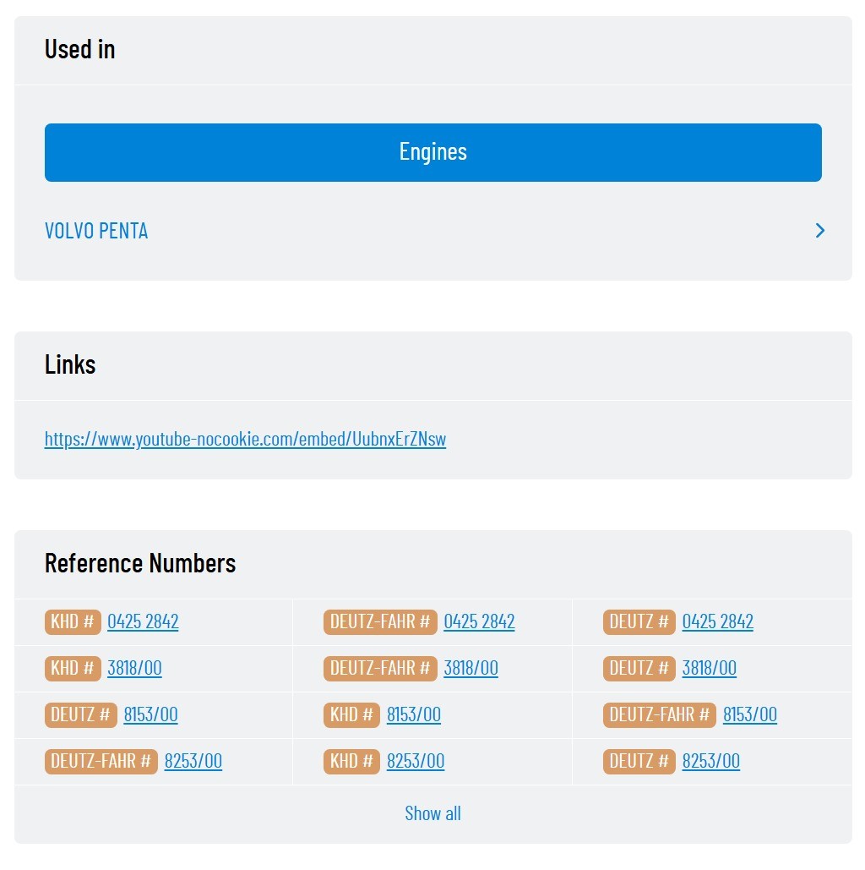Image resolution: width=865 pixels, height=870 pixels.
Task: Open DEUTZ-FAHR reference number 3818/00
Action: click(471, 668)
